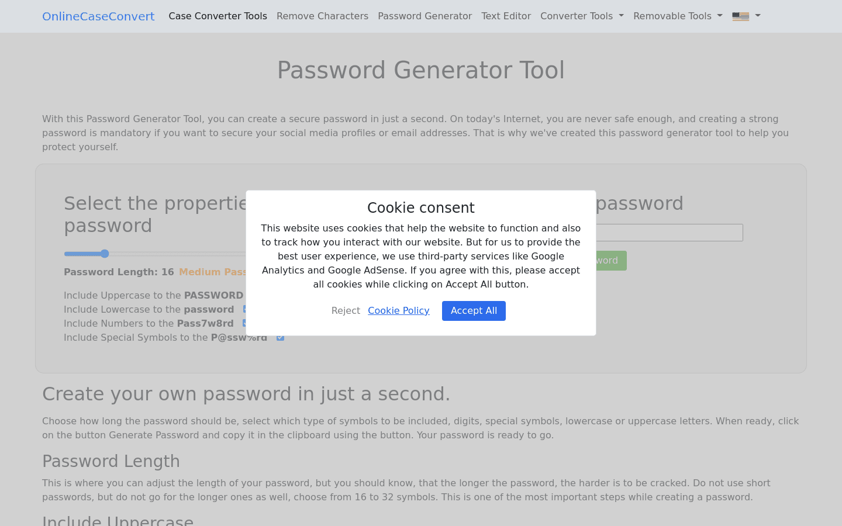Switch to Case Converter Tools

tap(218, 16)
